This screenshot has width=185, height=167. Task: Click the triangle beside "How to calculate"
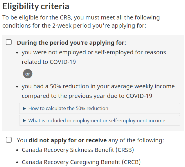pos(24,109)
